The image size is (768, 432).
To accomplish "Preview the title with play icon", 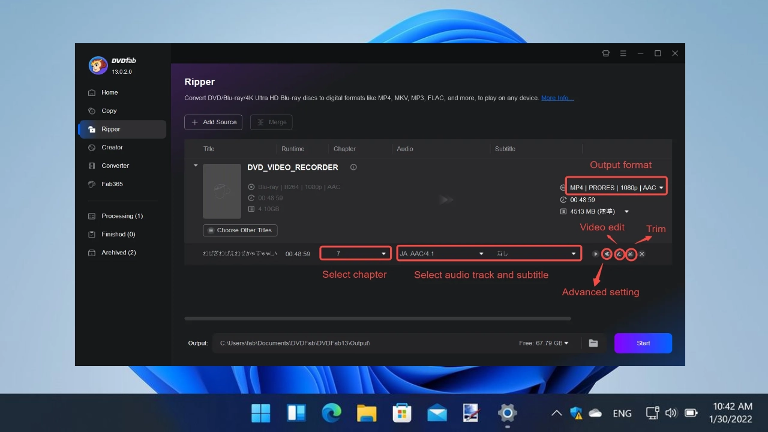I will click(x=596, y=254).
